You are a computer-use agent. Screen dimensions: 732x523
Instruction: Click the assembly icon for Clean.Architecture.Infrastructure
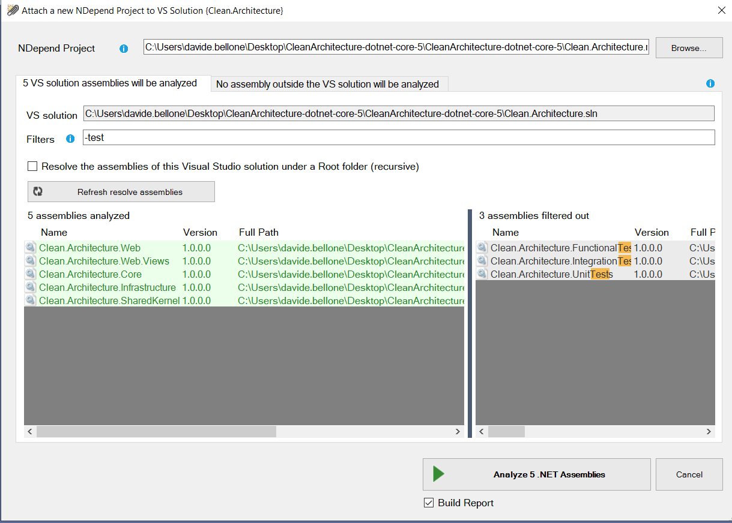tap(30, 287)
